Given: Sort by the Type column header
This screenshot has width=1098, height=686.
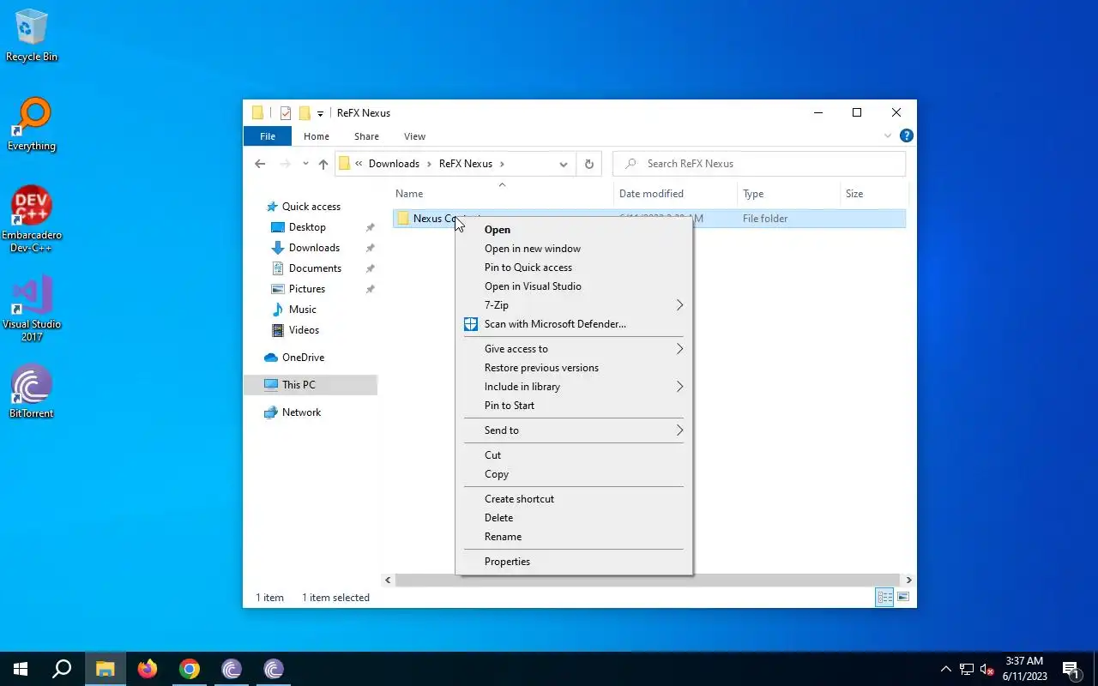Looking at the screenshot, I should [x=788, y=194].
